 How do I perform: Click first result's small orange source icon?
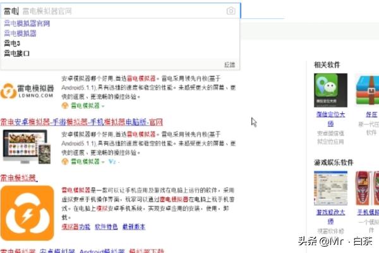tap(65, 106)
